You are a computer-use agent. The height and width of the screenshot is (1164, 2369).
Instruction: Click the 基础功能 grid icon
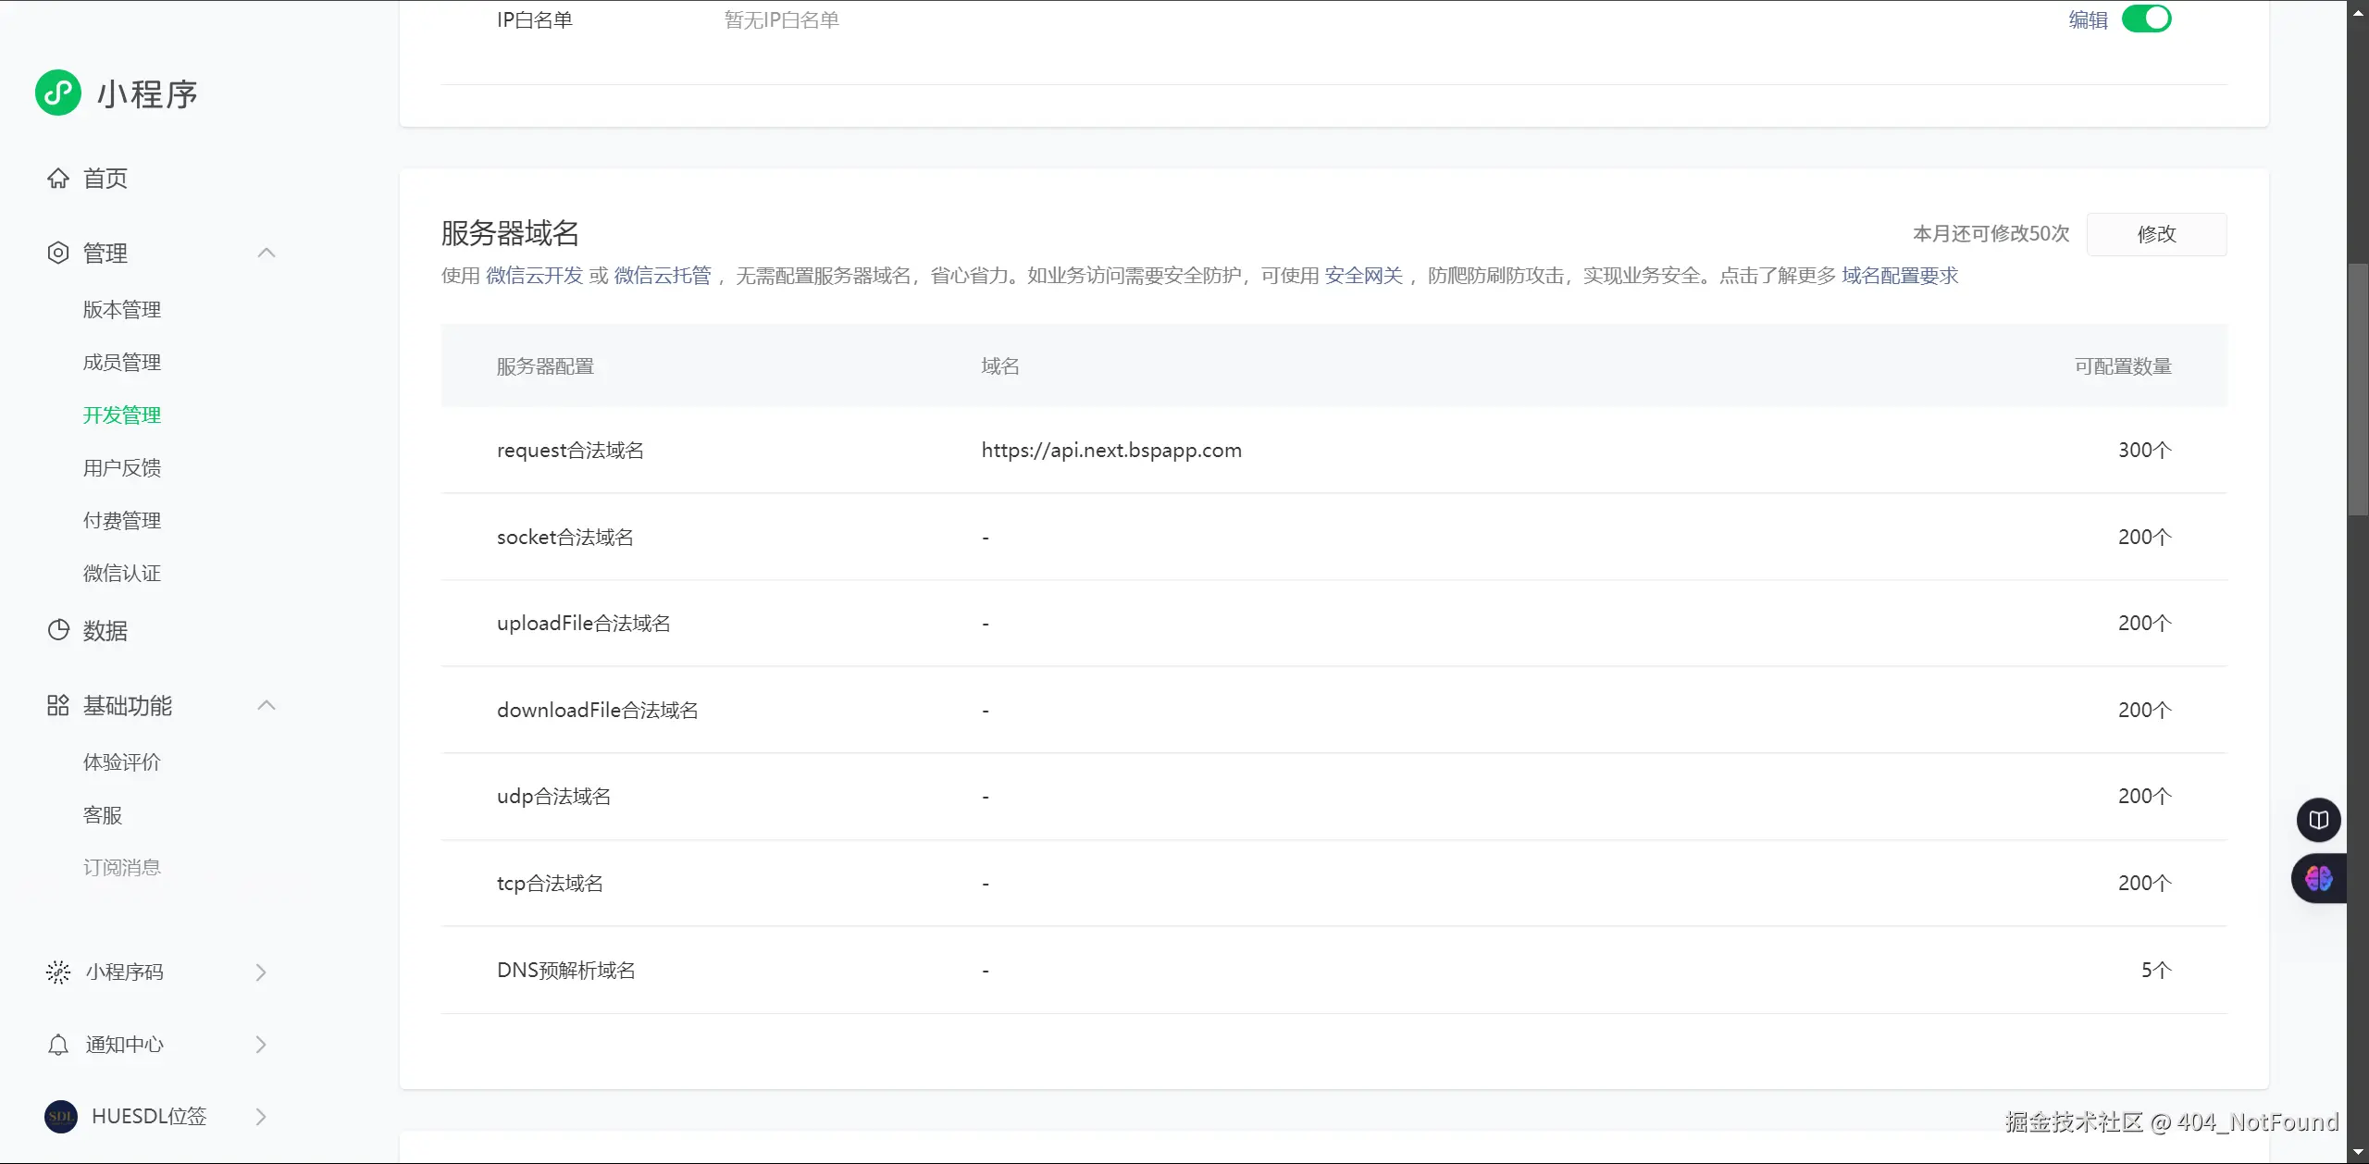[58, 705]
